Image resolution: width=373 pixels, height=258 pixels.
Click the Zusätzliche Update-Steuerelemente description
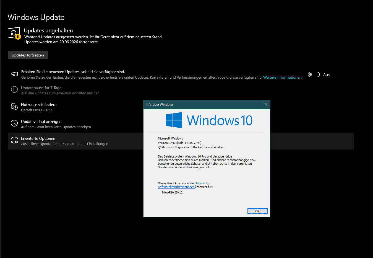(x=65, y=144)
